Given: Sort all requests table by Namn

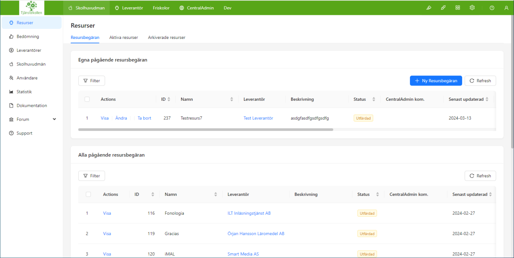Looking at the screenshot, I should [216, 194].
